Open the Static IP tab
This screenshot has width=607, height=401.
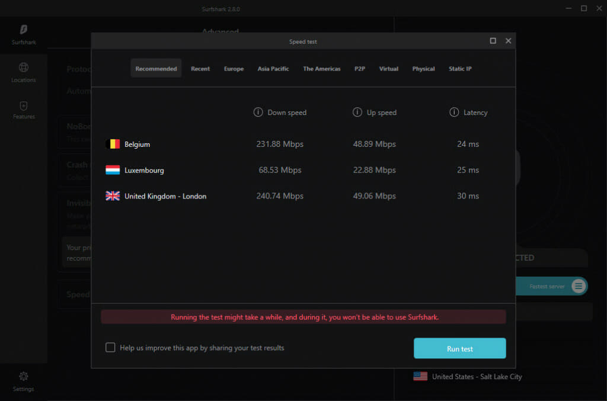pyautogui.click(x=460, y=69)
